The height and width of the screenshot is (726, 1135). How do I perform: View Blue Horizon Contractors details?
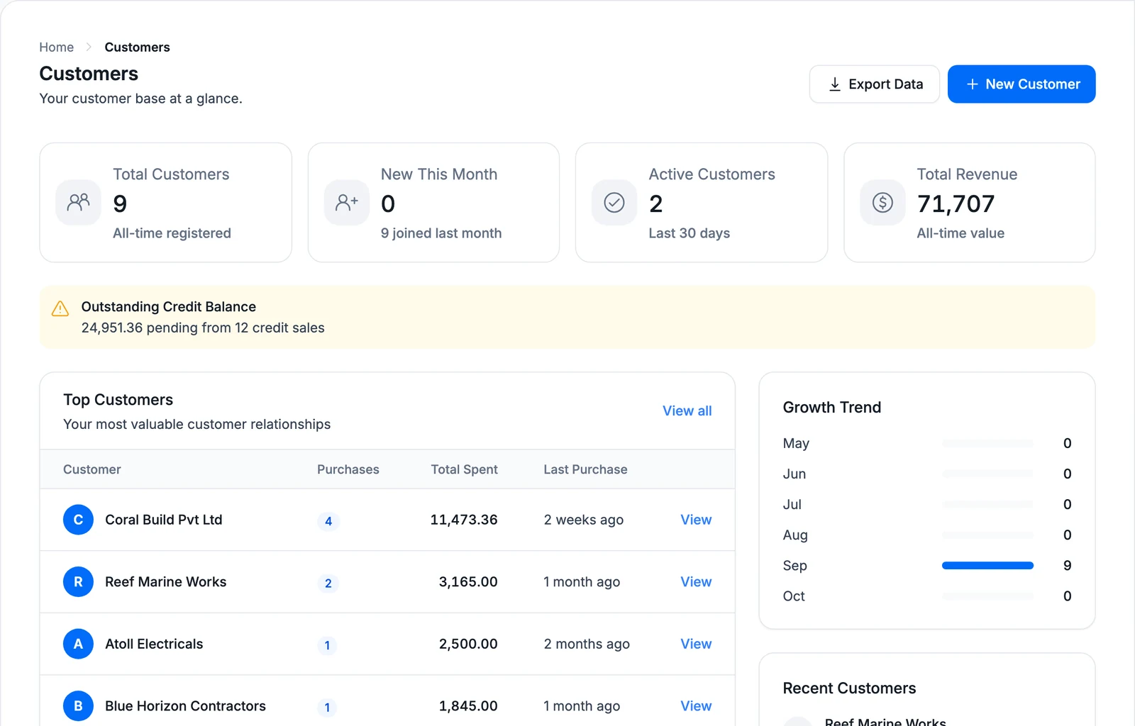pos(696,706)
